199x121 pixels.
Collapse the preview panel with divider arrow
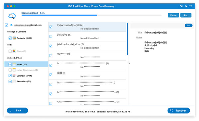pos(129,64)
